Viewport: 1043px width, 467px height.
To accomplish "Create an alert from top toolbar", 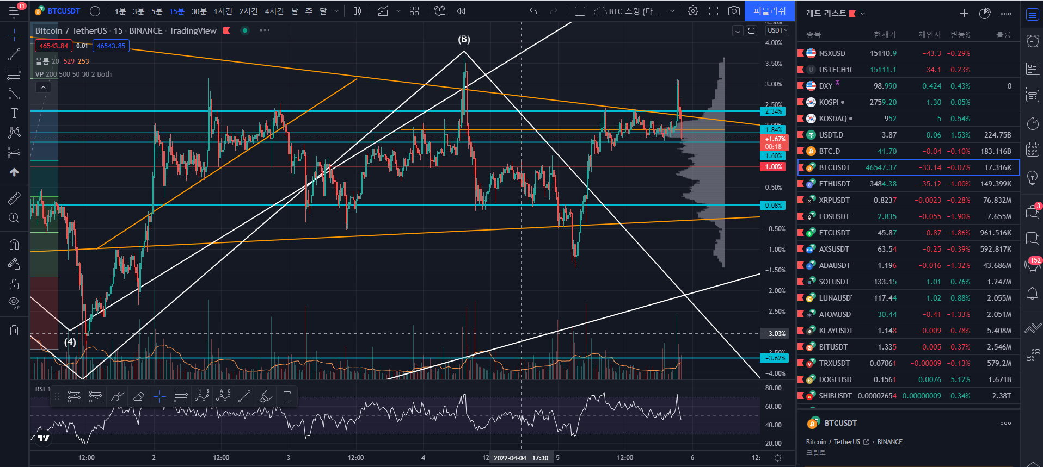I will (x=440, y=11).
